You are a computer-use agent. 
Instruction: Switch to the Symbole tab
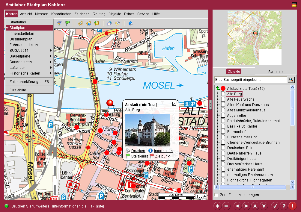(275, 72)
